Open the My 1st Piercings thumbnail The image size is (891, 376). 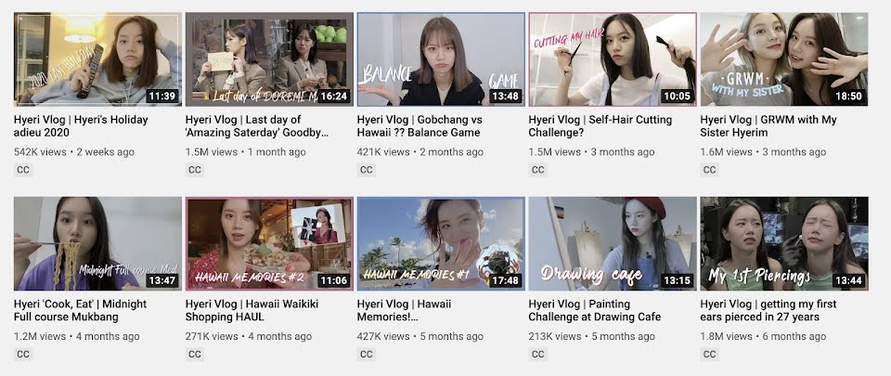[784, 243]
